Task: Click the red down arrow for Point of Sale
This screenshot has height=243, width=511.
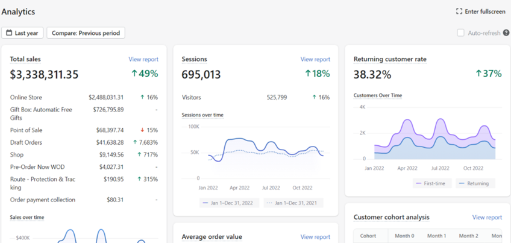Action: click(x=142, y=130)
